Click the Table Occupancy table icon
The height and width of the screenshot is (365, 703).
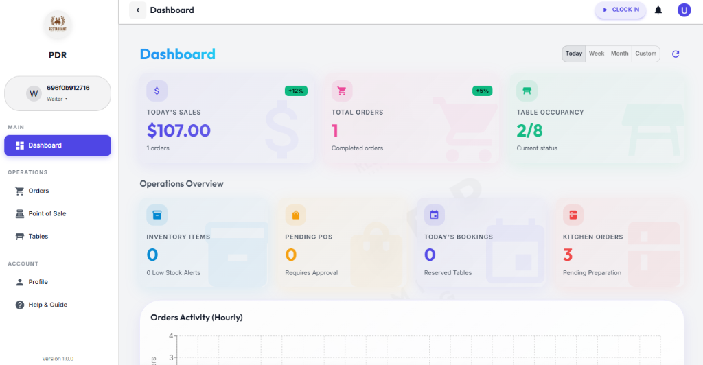point(527,91)
